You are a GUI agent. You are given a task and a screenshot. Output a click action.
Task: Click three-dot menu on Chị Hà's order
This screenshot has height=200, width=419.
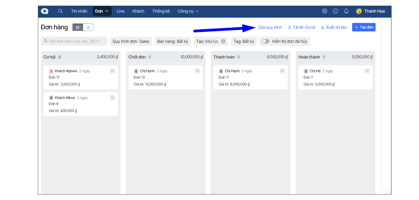click(367, 71)
